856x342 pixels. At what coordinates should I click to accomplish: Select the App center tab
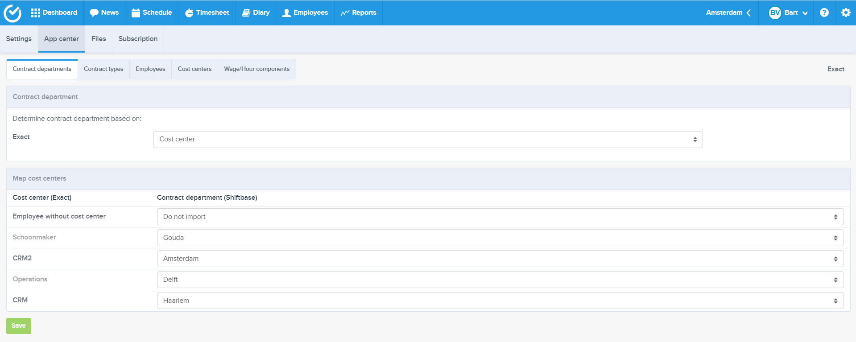pos(62,39)
